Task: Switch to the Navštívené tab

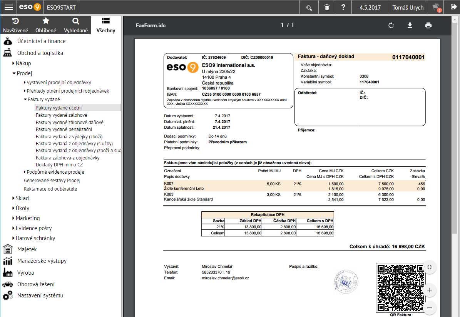Action: point(15,25)
